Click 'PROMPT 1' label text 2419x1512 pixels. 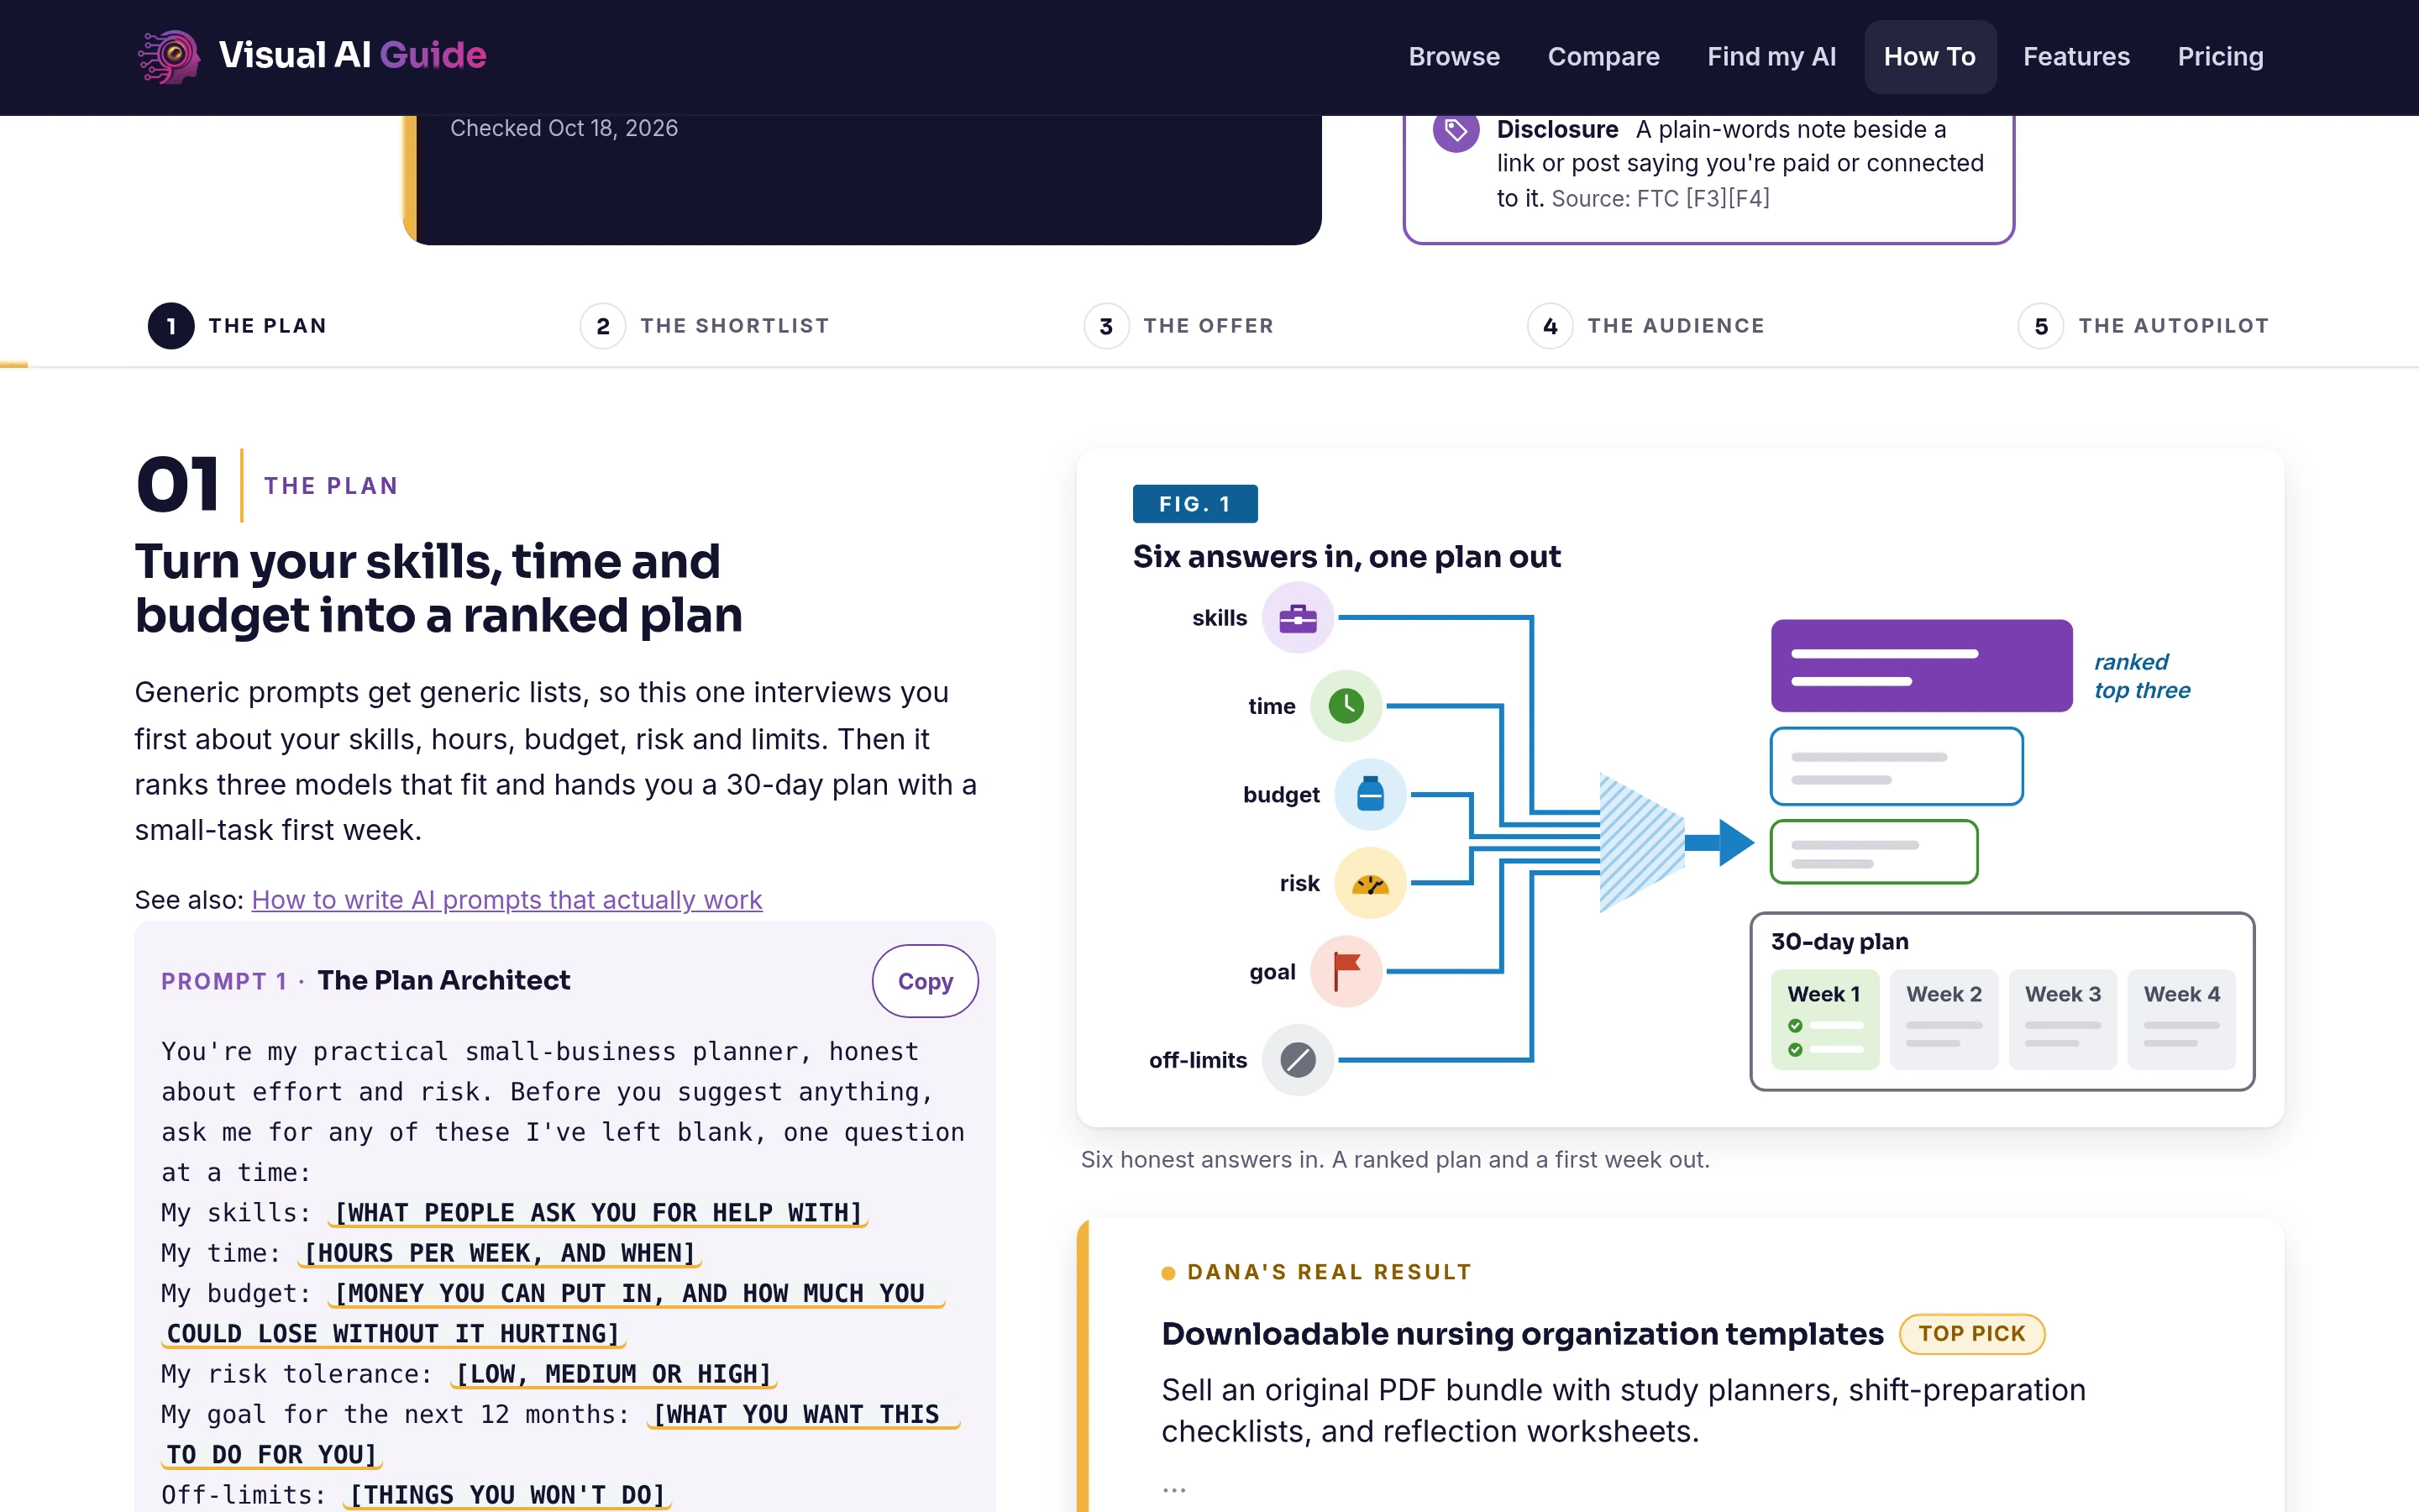click(224, 981)
